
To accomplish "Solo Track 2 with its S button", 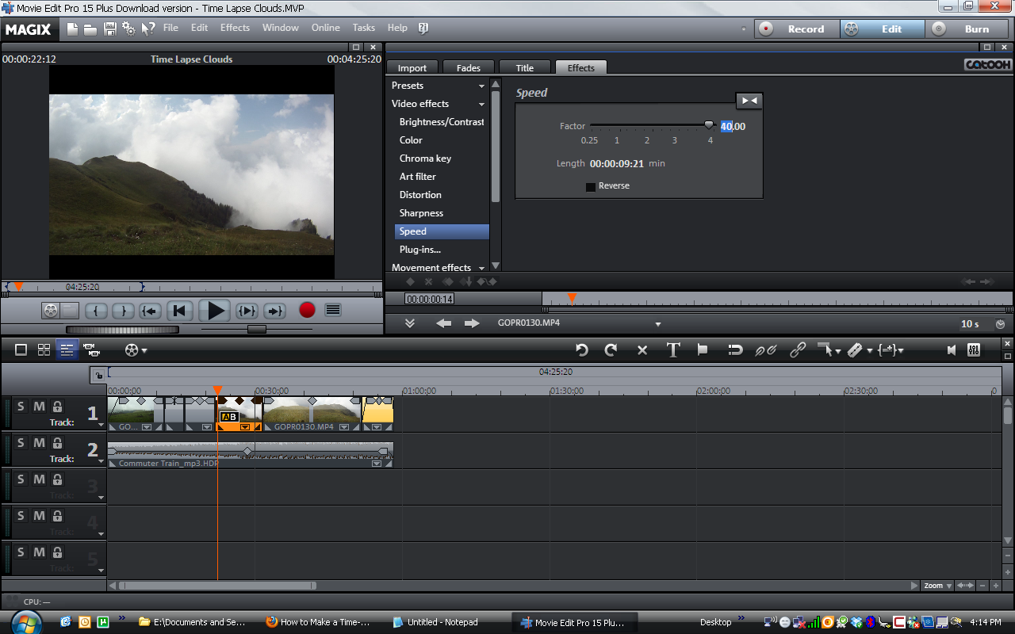I will tap(21, 442).
